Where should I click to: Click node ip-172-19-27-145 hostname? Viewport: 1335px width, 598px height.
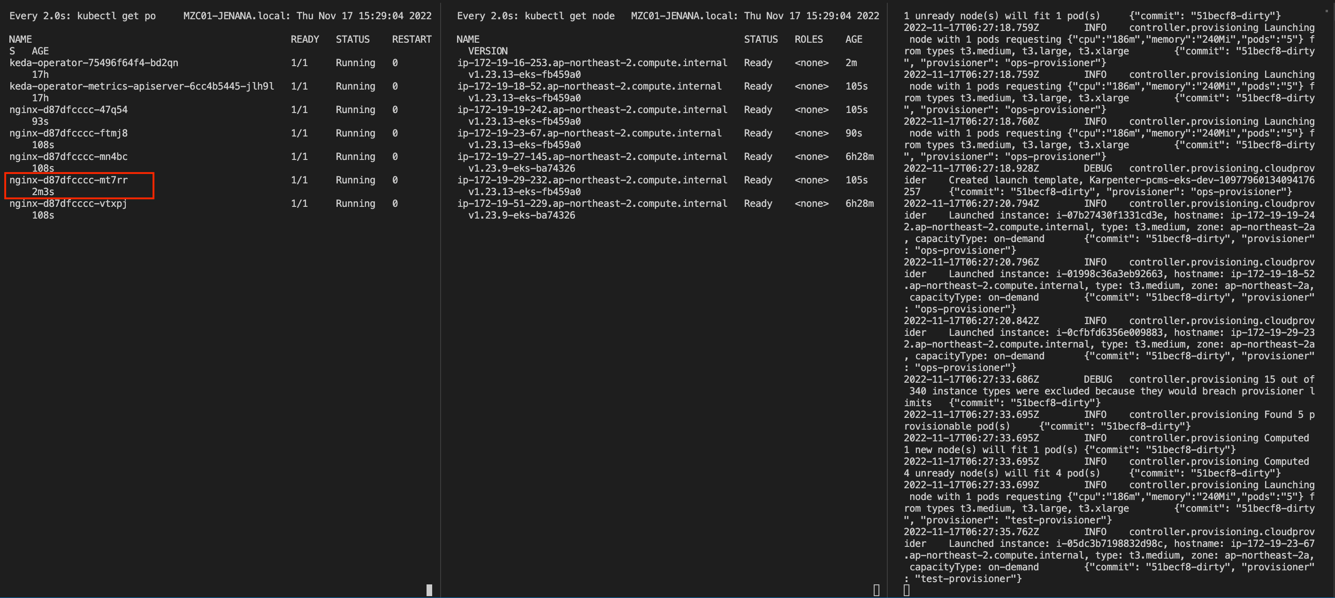(x=592, y=157)
